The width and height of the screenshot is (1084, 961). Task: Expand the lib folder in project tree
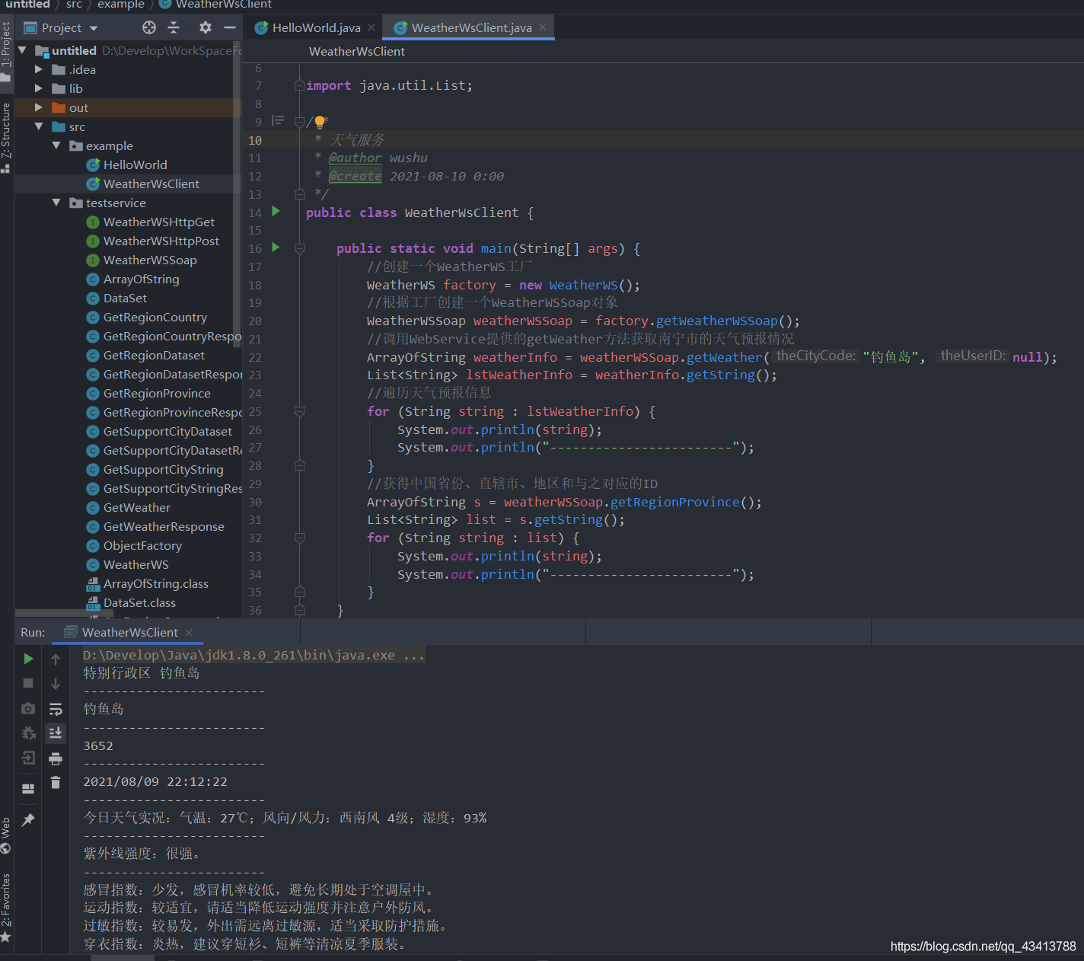coord(39,88)
